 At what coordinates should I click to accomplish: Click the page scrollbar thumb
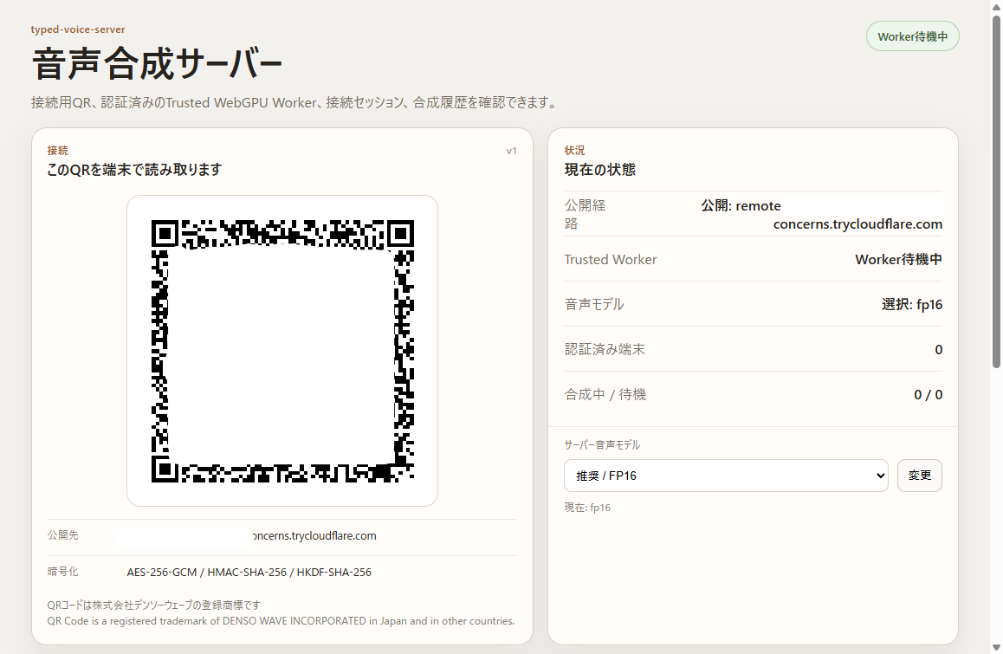pos(996,191)
